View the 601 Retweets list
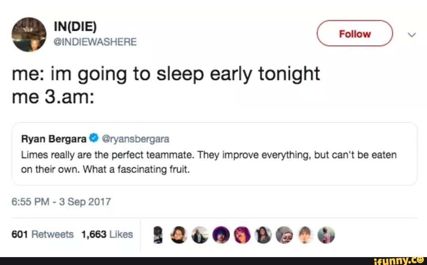Screen dimensions: 427x265 coord(43,235)
